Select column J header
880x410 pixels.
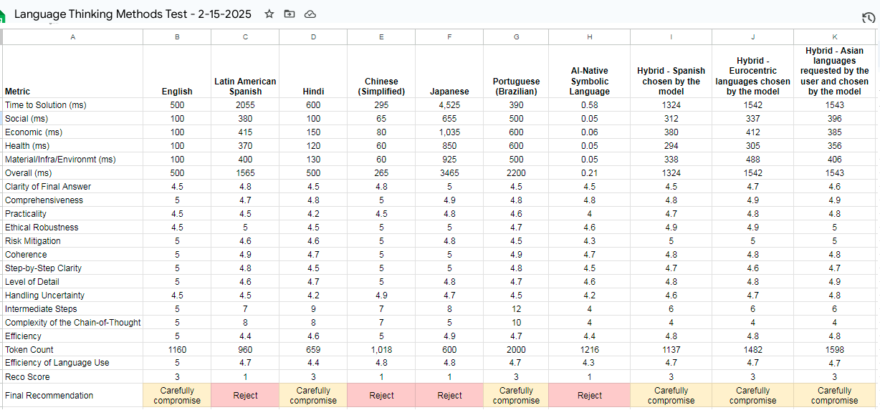click(x=753, y=37)
